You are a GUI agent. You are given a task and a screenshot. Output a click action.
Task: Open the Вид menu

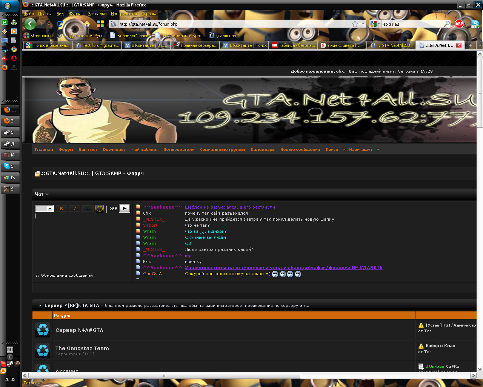(x=60, y=14)
